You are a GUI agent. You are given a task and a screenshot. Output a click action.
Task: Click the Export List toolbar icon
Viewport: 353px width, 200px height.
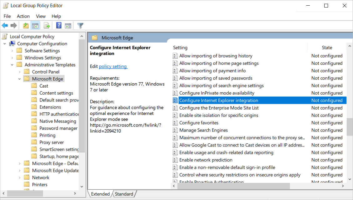click(47, 26)
